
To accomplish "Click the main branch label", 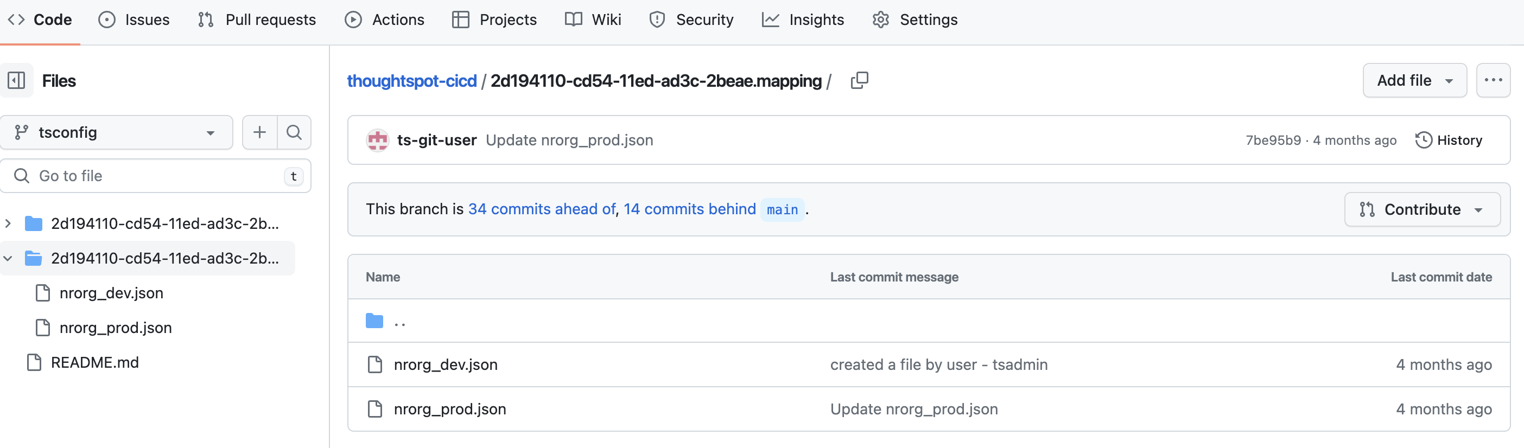I will pyautogui.click(x=782, y=209).
